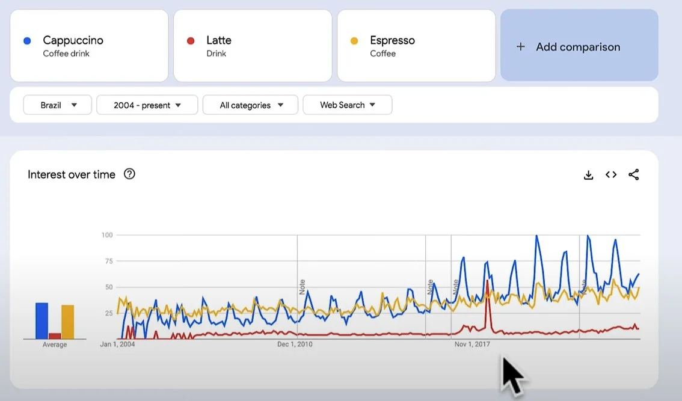Edit the Espresso search term card
The width and height of the screenshot is (682, 401).
[x=416, y=46]
